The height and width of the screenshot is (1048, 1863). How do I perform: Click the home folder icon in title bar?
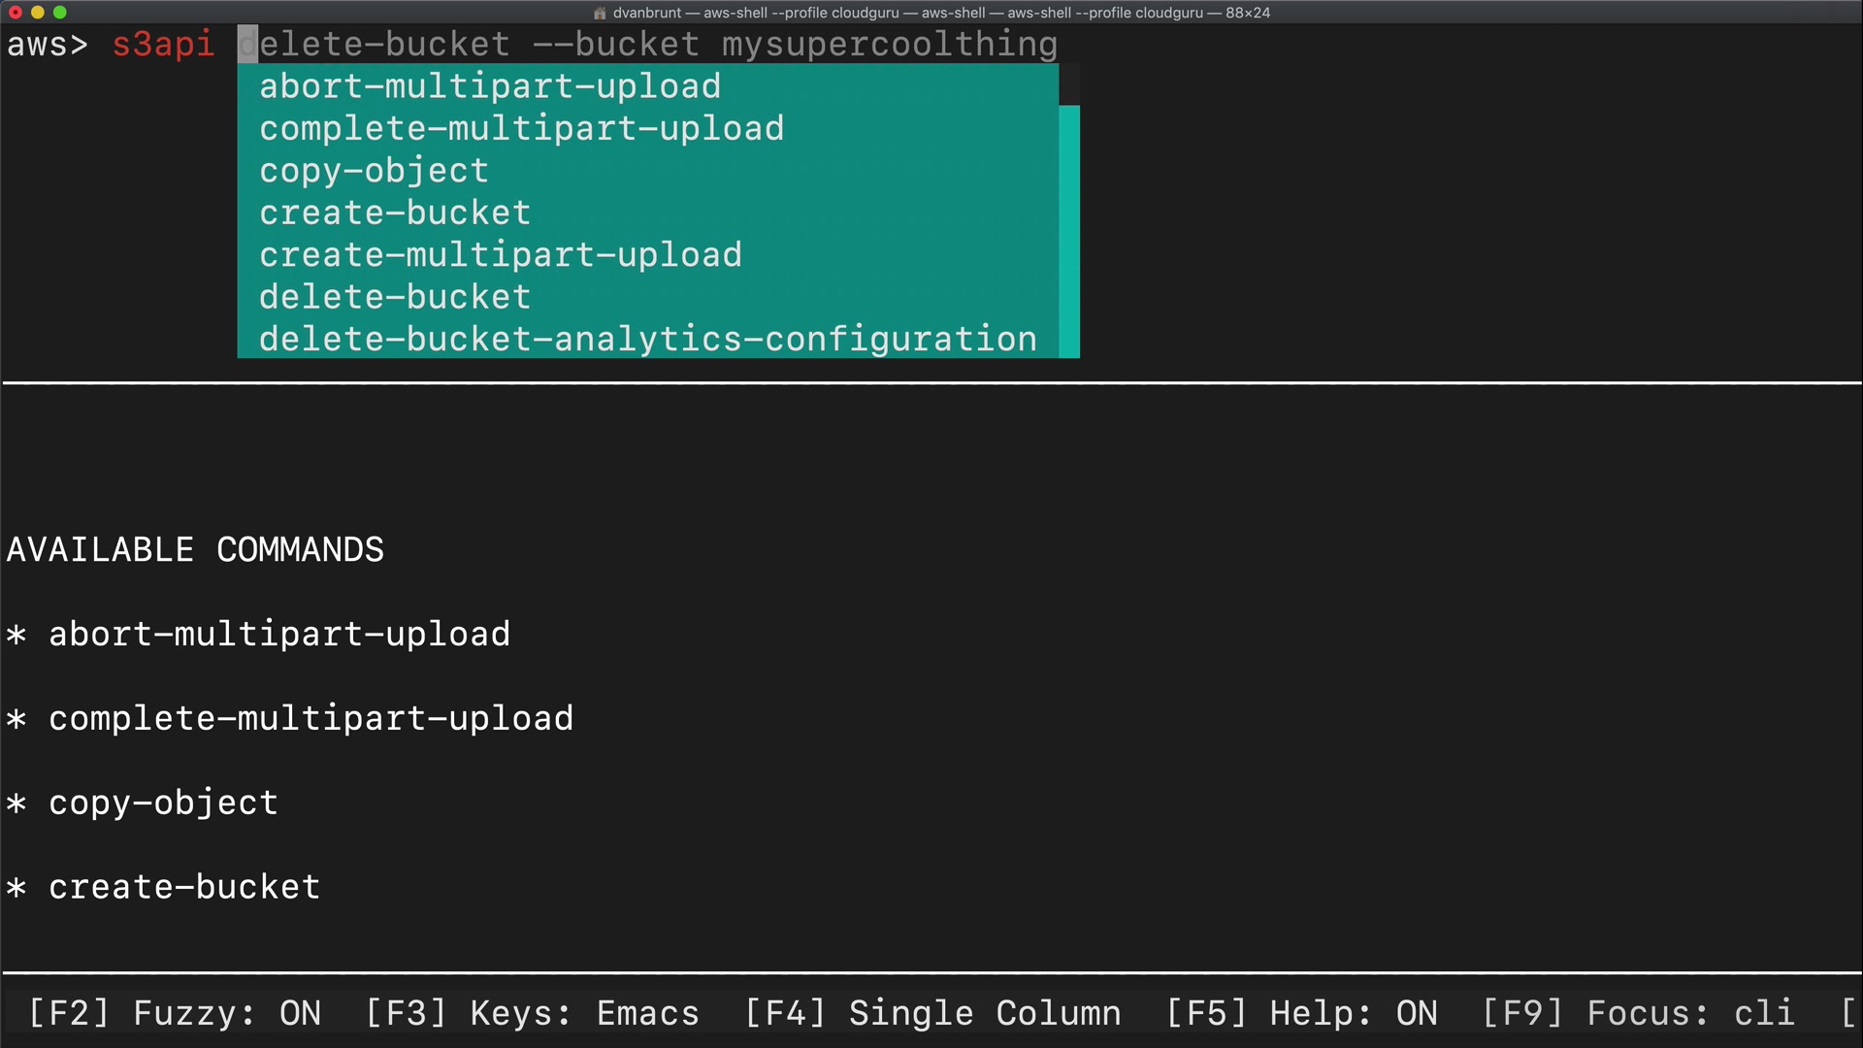pyautogui.click(x=600, y=14)
